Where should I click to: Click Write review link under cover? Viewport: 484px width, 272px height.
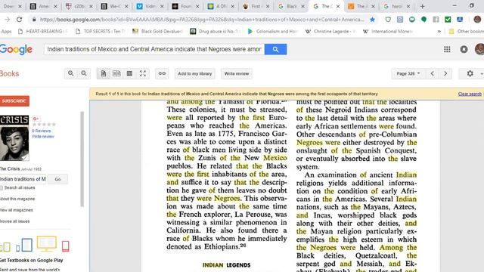[43, 136]
